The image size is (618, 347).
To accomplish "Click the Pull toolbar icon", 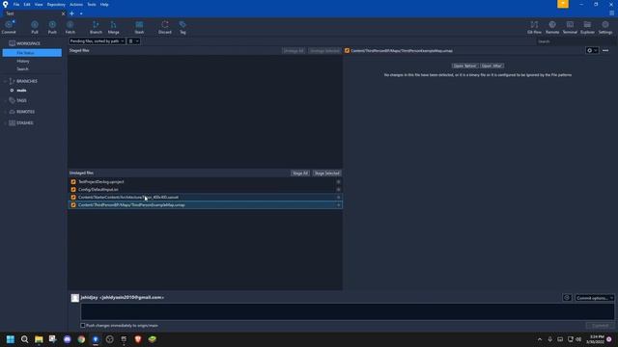I will point(35,27).
